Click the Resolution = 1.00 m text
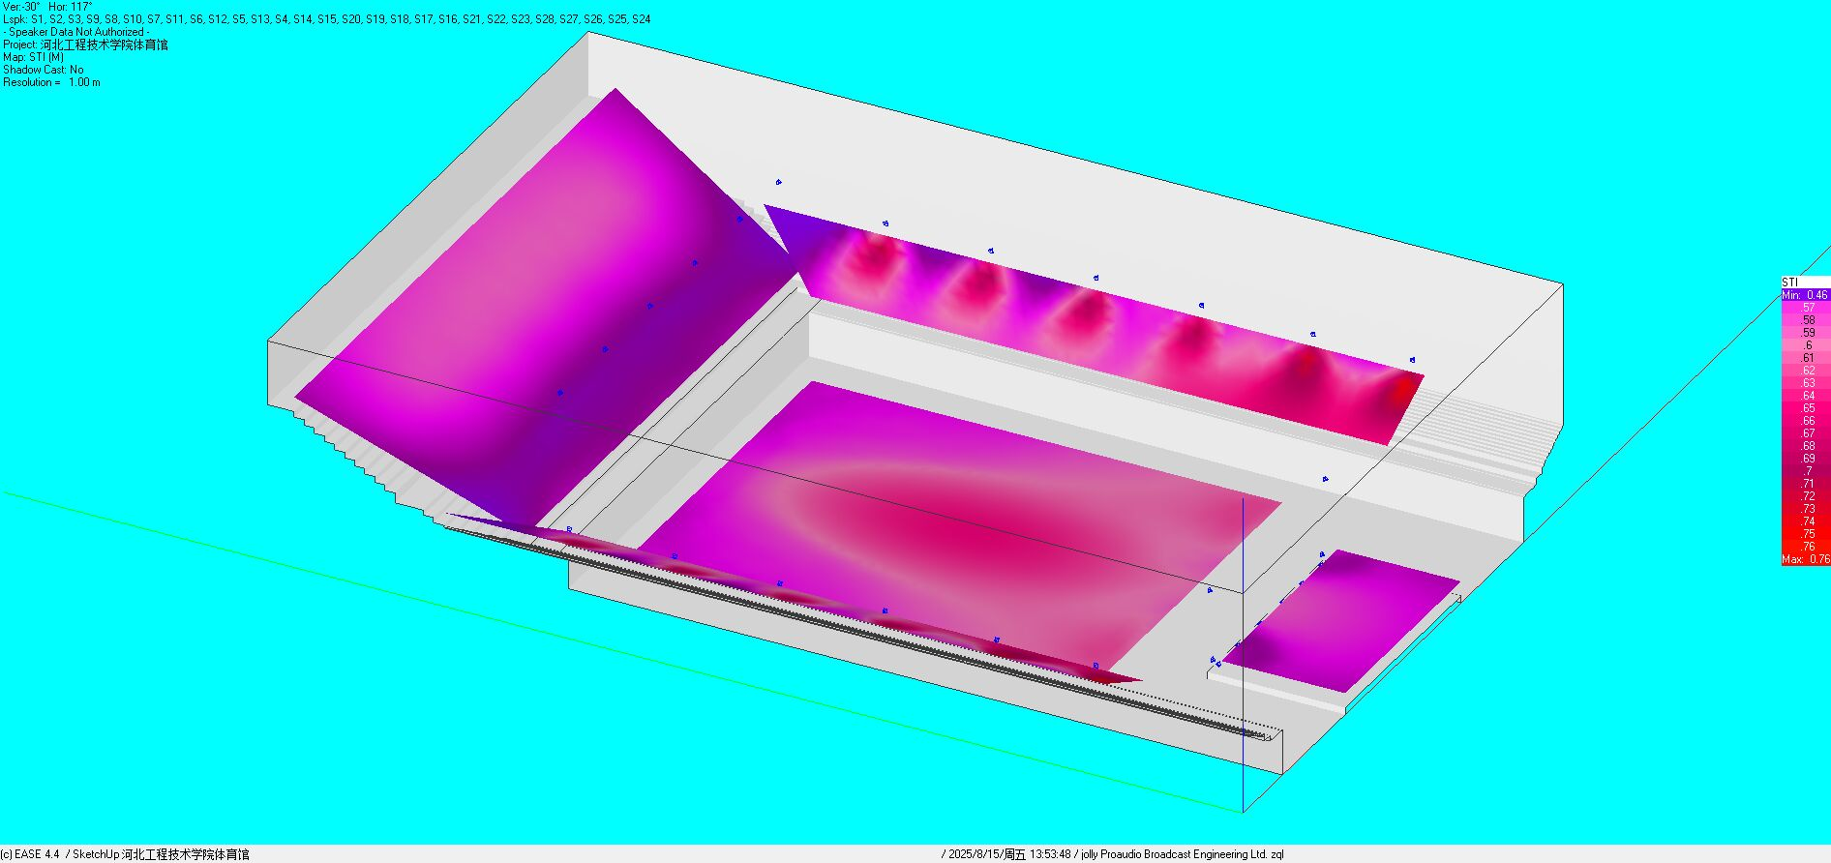The image size is (1831, 863). click(51, 82)
